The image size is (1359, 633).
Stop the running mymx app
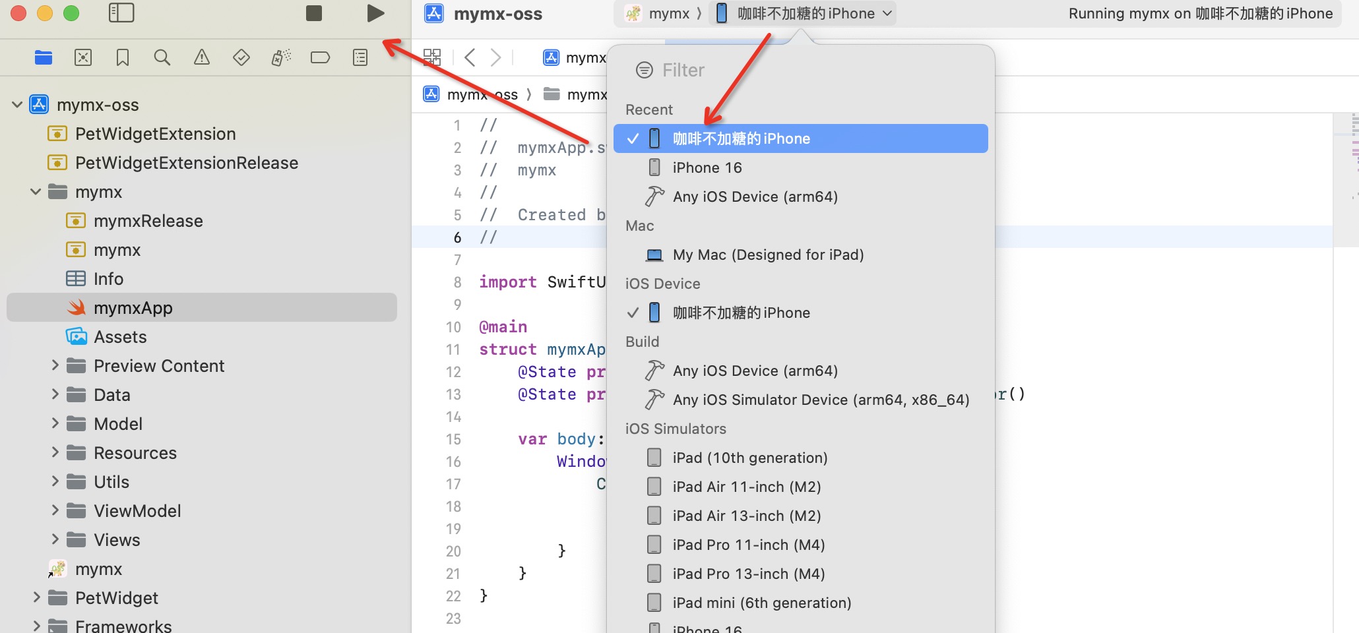pyautogui.click(x=314, y=13)
